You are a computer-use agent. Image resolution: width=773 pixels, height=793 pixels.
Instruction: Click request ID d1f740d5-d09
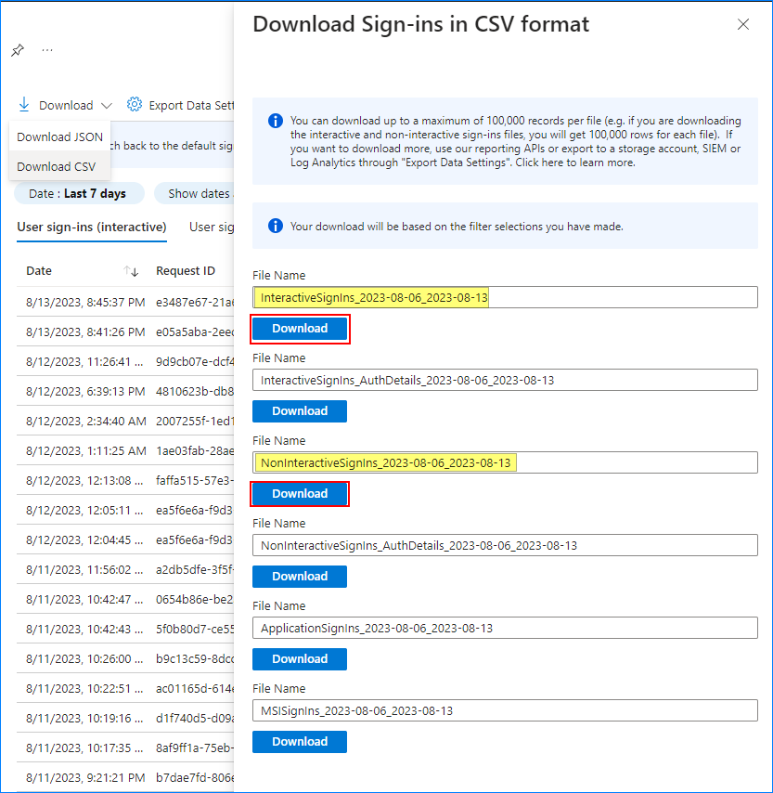click(195, 719)
